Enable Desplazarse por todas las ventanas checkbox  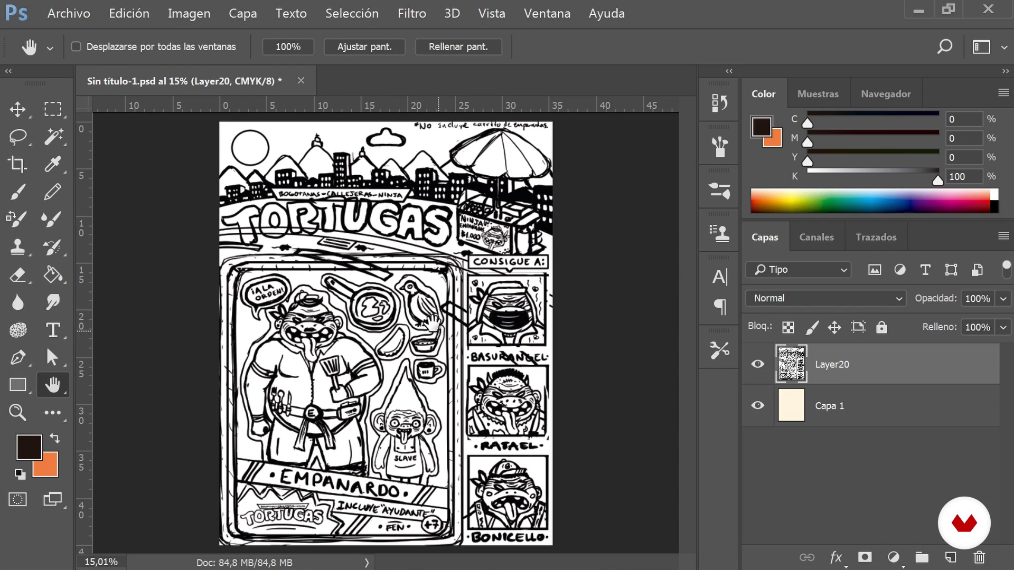(x=76, y=46)
